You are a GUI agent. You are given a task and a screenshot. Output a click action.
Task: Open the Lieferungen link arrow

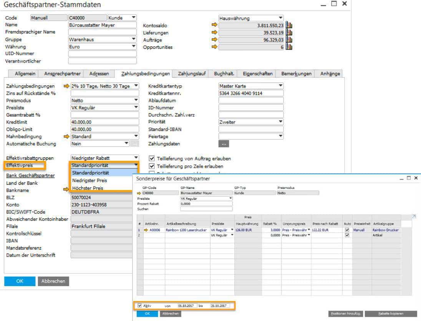(x=214, y=32)
